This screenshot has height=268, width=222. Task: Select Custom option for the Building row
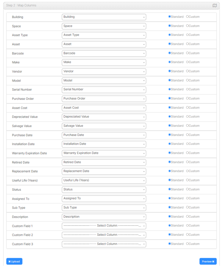click(x=187, y=17)
